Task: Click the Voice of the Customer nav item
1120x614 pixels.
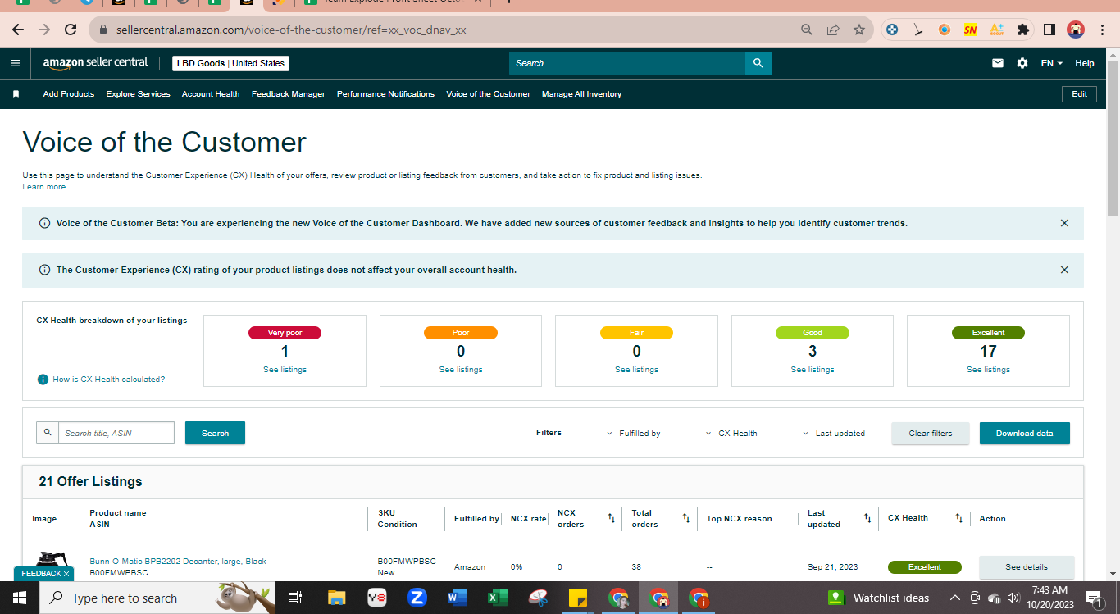Action: (x=488, y=94)
